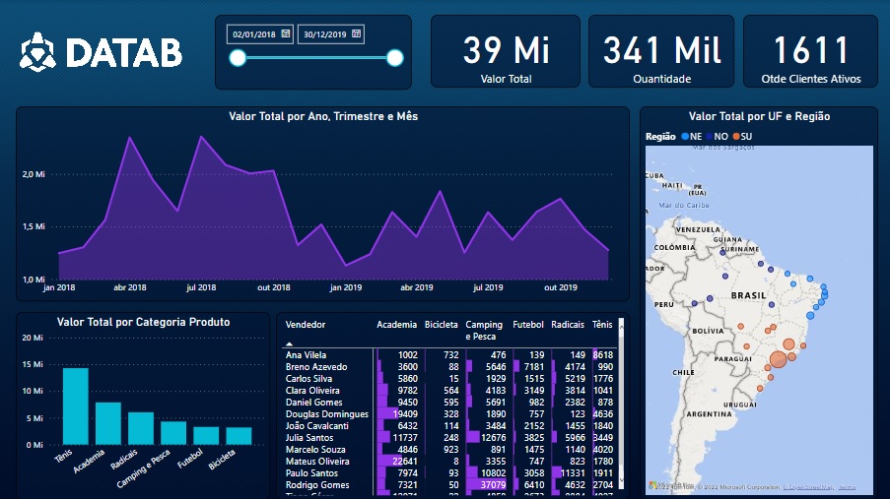890x499 pixels.
Task: Click the sort arrow under Vendedor header
Action: (x=290, y=343)
